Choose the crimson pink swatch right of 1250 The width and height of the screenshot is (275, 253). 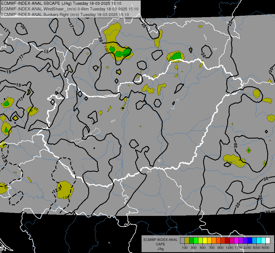(x=232, y=240)
